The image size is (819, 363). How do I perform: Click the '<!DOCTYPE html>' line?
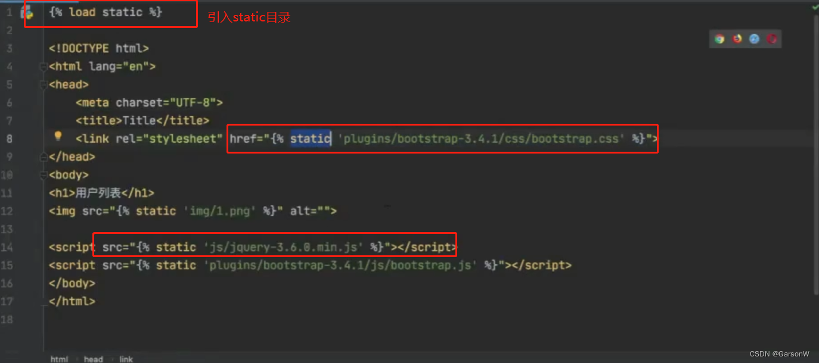tap(99, 48)
